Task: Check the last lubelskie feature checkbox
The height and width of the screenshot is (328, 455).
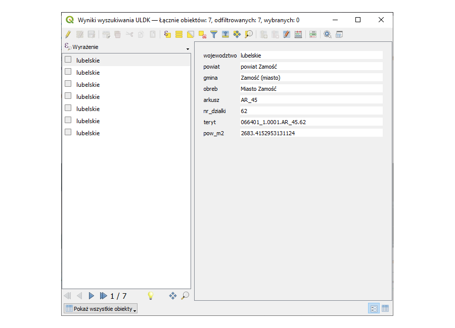Action: click(68, 132)
